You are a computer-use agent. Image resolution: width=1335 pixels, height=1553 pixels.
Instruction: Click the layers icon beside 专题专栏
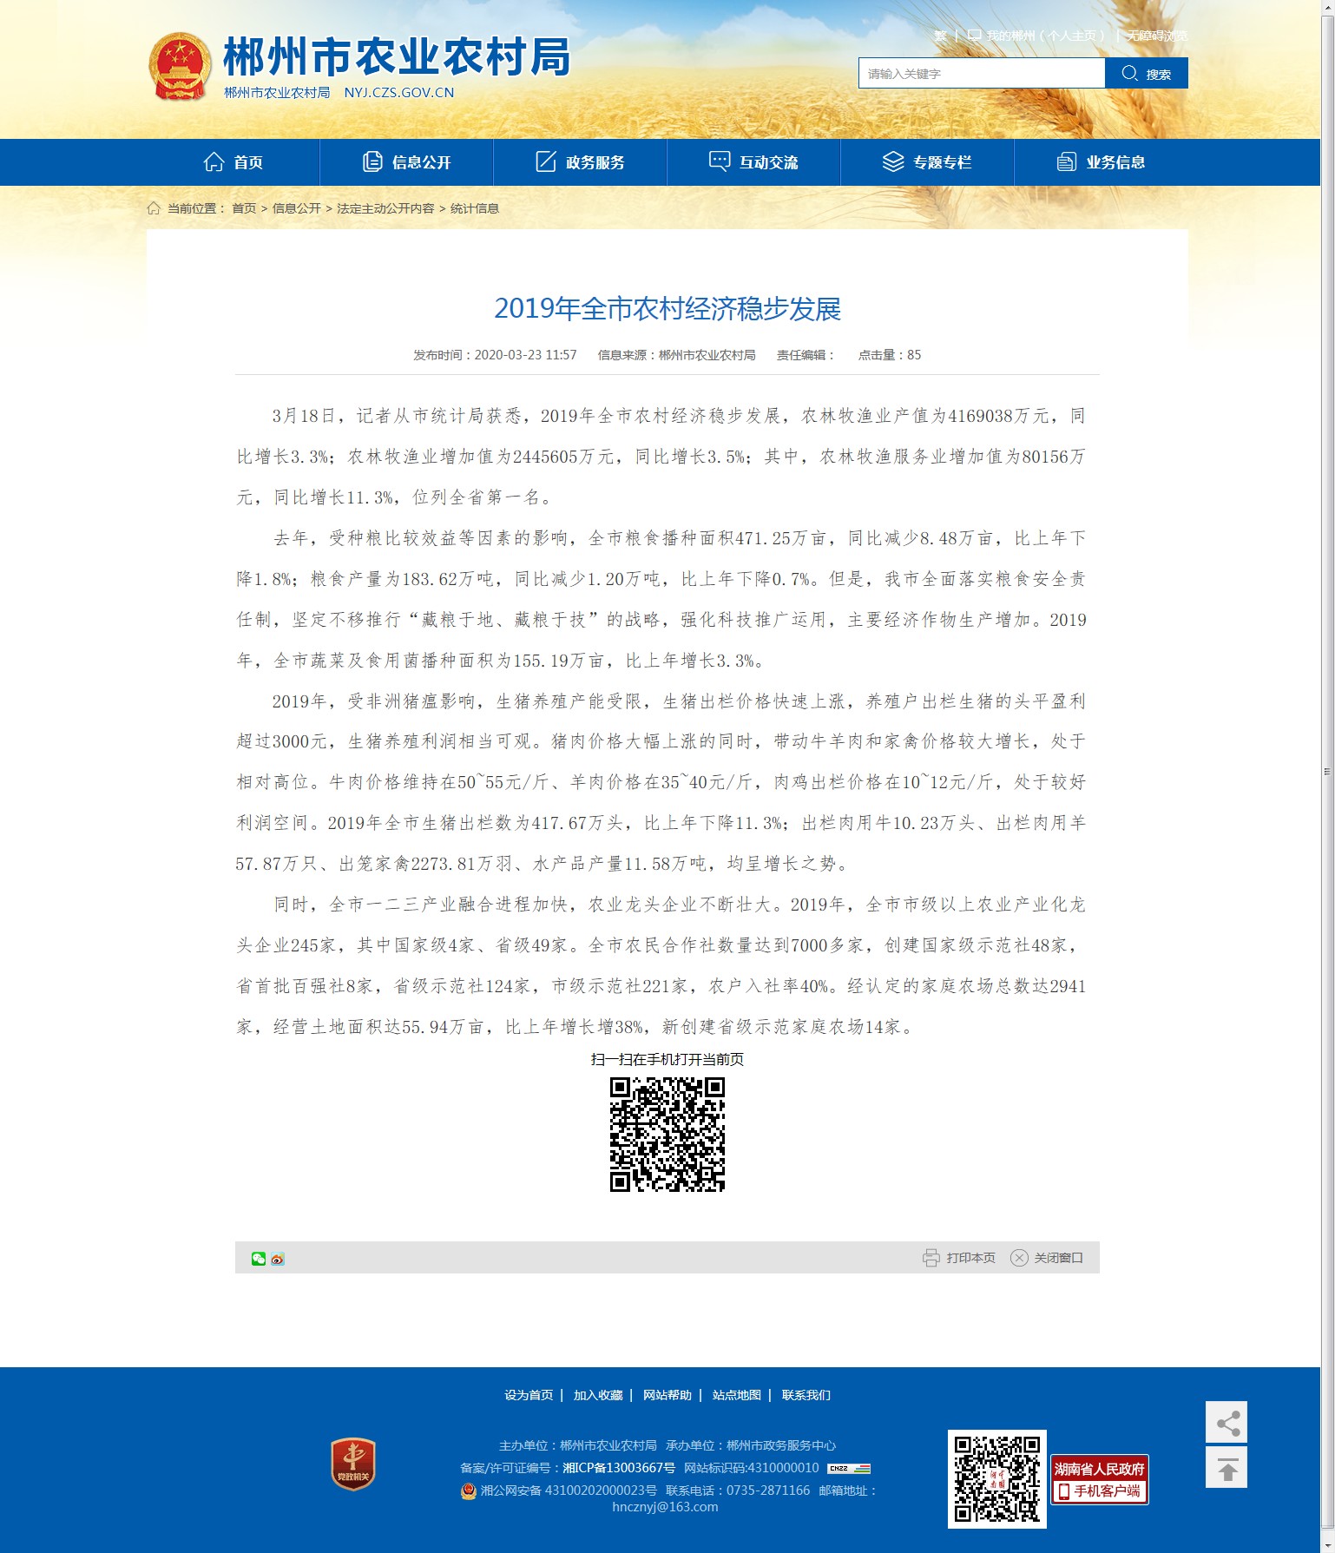(893, 161)
